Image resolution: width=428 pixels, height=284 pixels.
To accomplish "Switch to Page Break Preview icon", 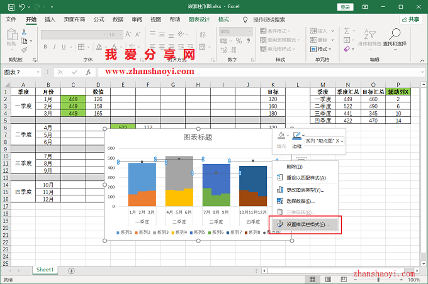I will 344,280.
